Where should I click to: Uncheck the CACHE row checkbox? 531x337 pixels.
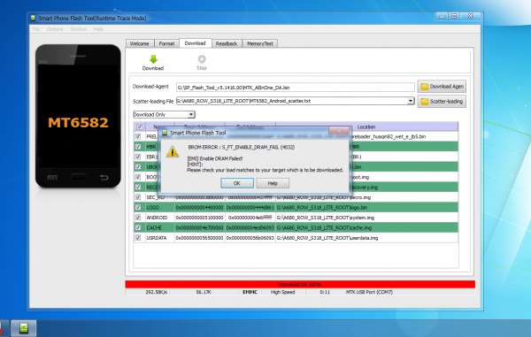coord(138,227)
